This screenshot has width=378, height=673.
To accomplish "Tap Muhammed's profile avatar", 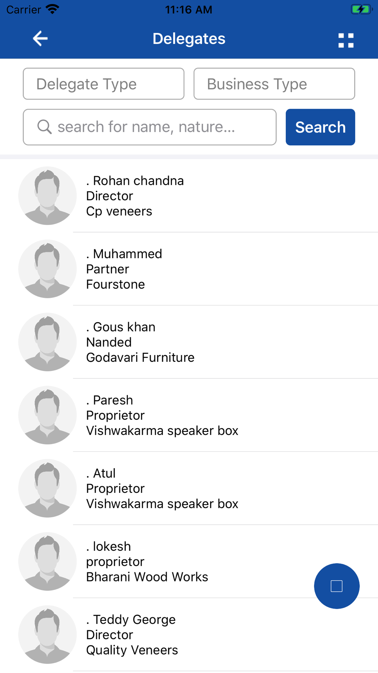I will [48, 269].
